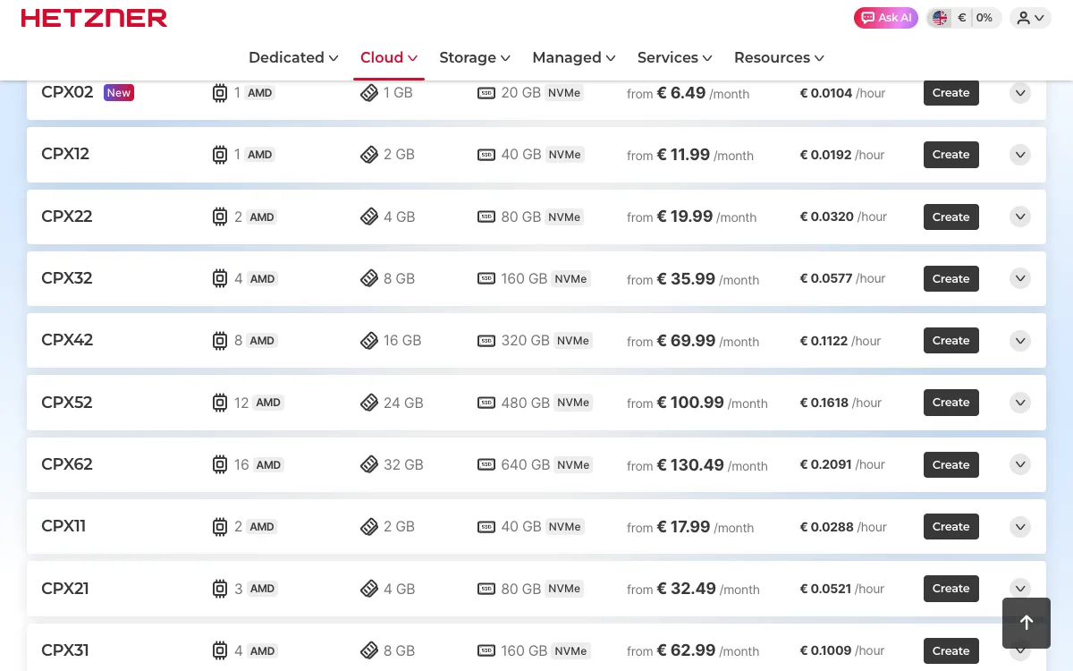Click the RAM icon in the CPX52 row
1073x671 pixels.
(369, 403)
